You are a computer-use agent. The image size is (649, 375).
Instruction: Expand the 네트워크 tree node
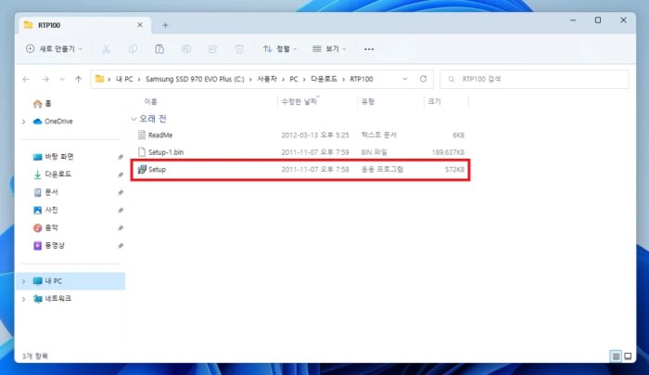coord(23,299)
